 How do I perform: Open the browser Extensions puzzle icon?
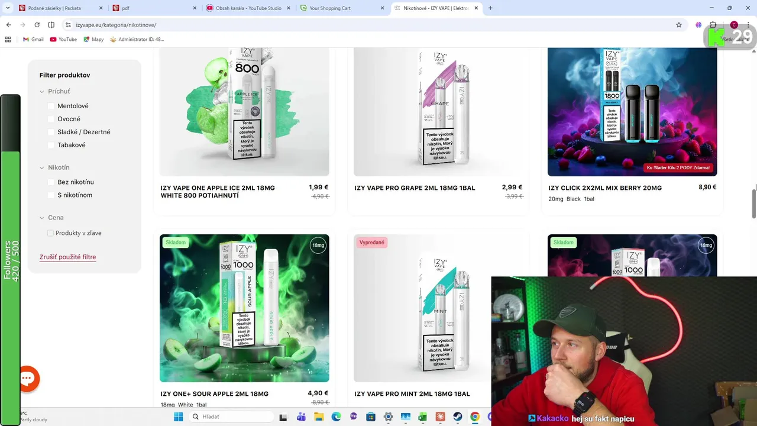click(x=713, y=25)
